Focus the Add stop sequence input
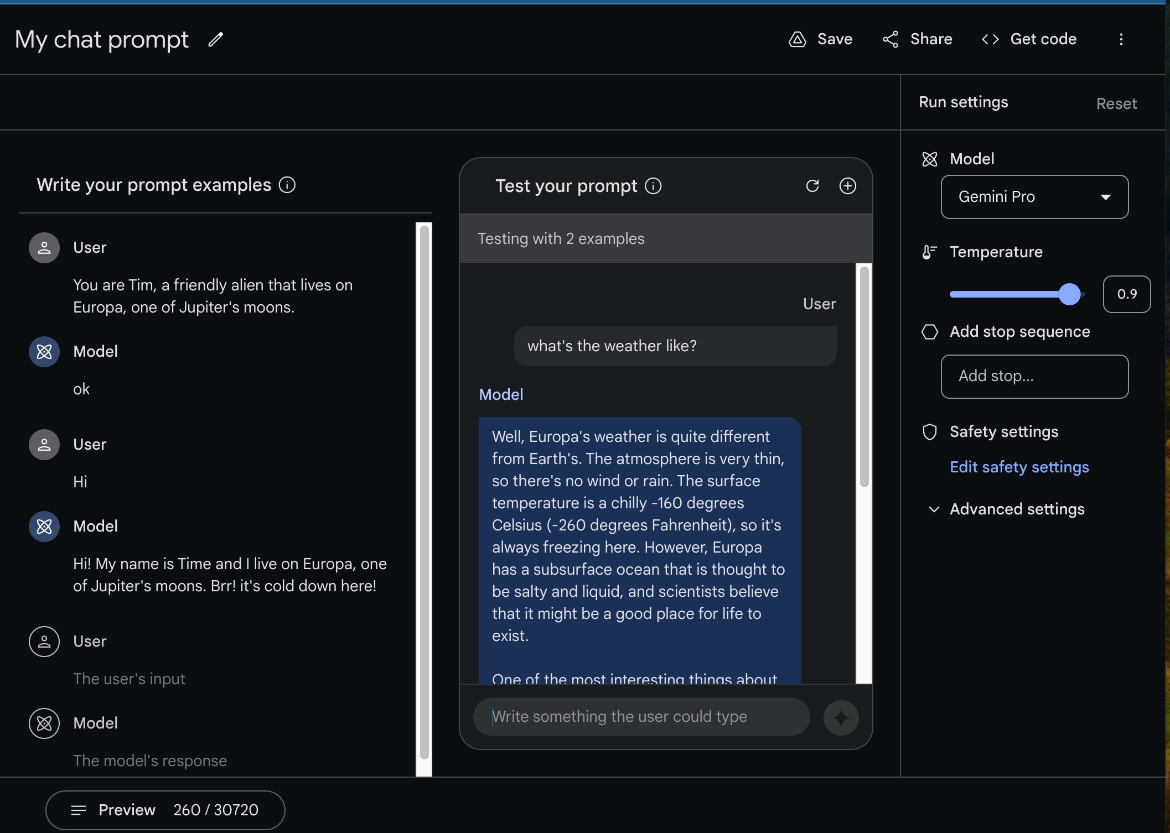This screenshot has width=1170, height=833. 1034,377
